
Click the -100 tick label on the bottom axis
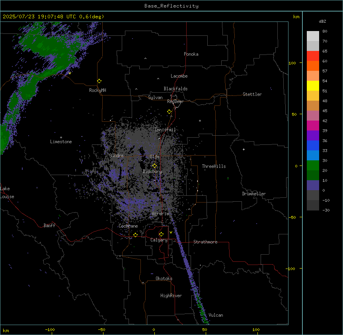coord(50,329)
